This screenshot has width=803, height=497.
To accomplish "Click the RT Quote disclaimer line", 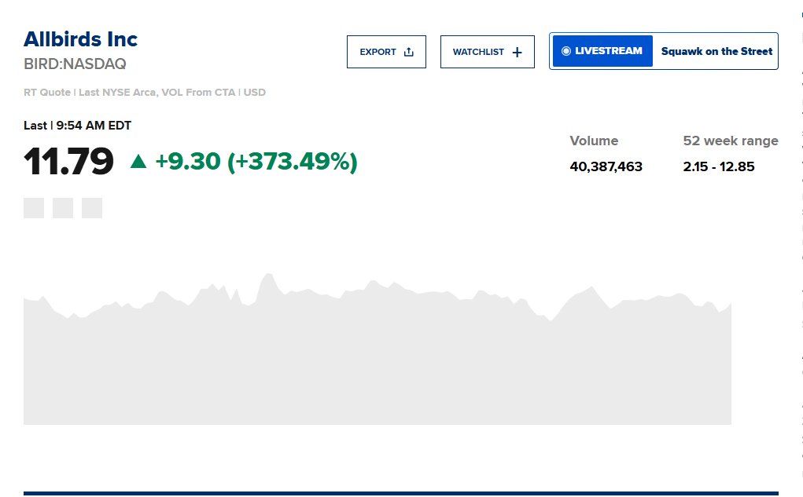I will [x=145, y=93].
